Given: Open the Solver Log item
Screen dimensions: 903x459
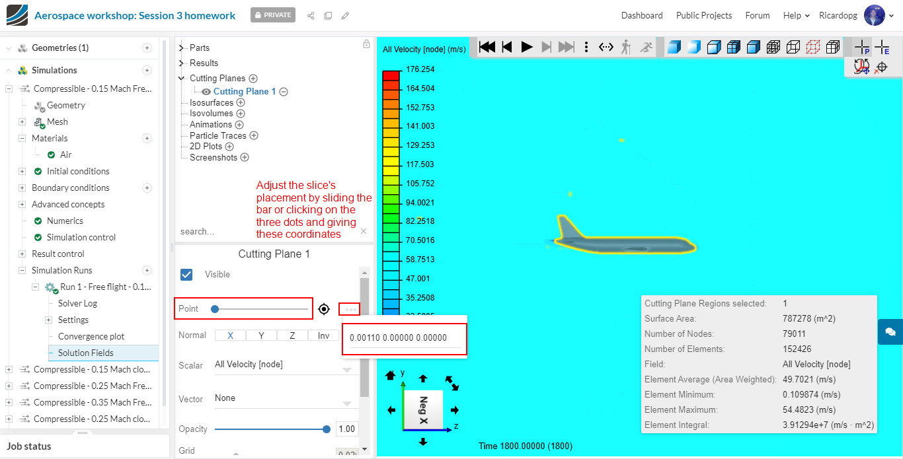Looking at the screenshot, I should [77, 303].
